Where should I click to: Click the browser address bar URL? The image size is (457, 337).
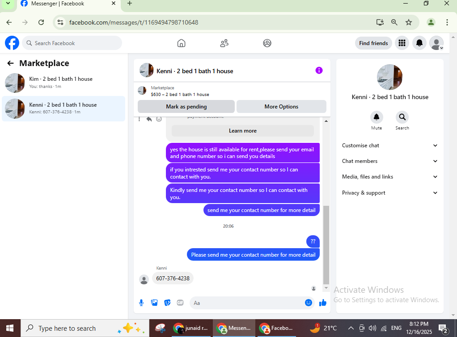pos(134,22)
